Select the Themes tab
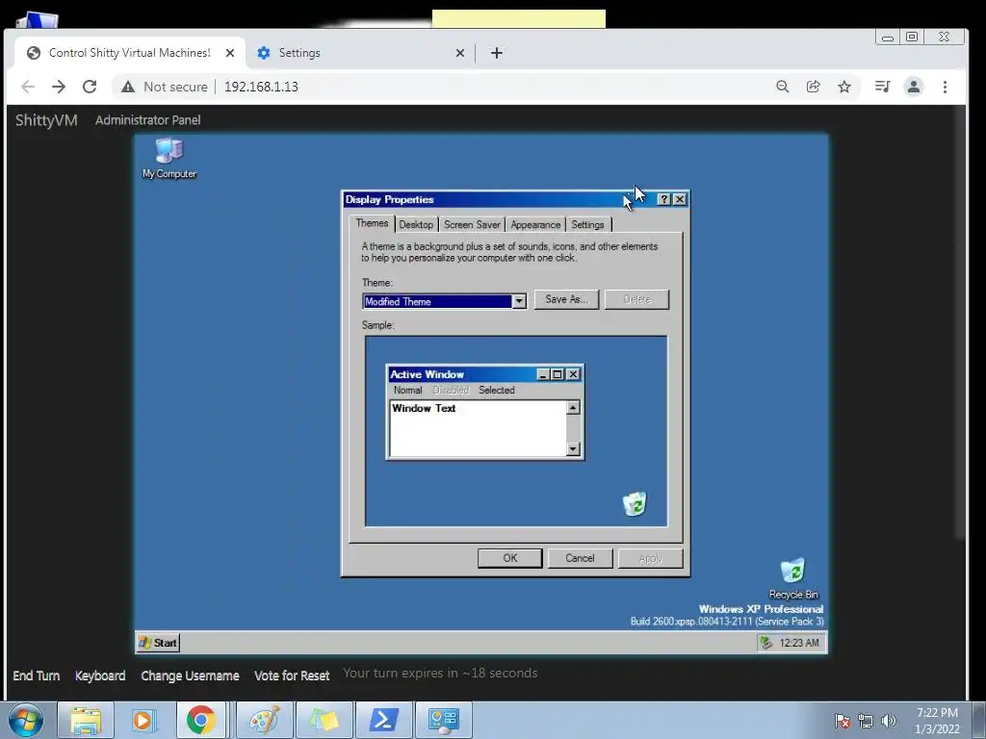This screenshot has height=739, width=986. point(373,223)
